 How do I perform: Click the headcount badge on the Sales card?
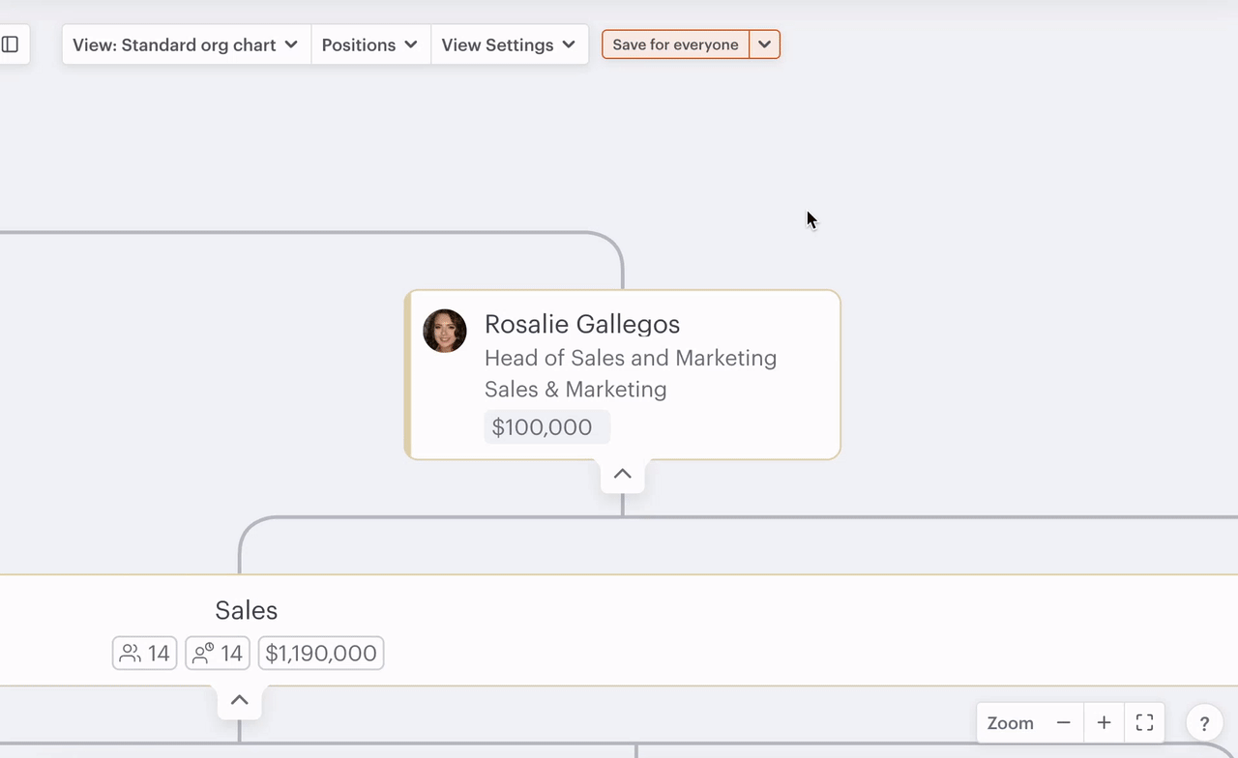[144, 653]
